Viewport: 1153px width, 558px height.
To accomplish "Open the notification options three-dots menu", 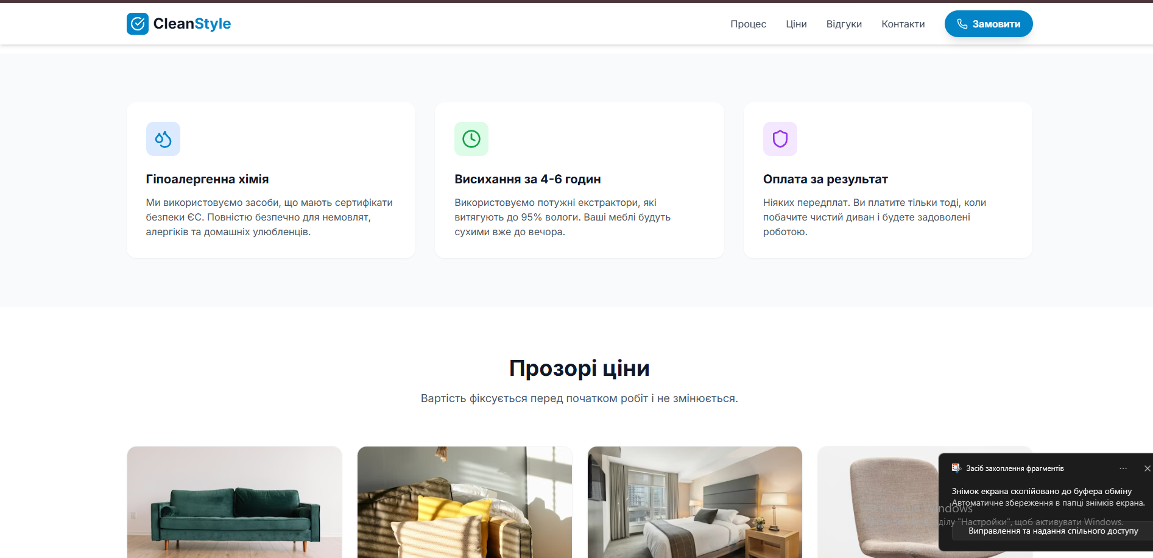I will click(1123, 468).
